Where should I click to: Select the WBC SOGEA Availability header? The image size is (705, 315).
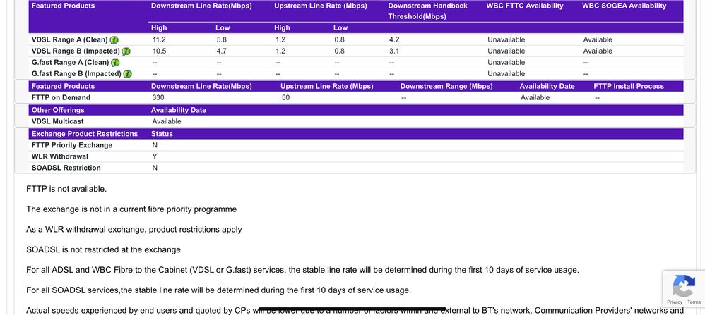(624, 6)
